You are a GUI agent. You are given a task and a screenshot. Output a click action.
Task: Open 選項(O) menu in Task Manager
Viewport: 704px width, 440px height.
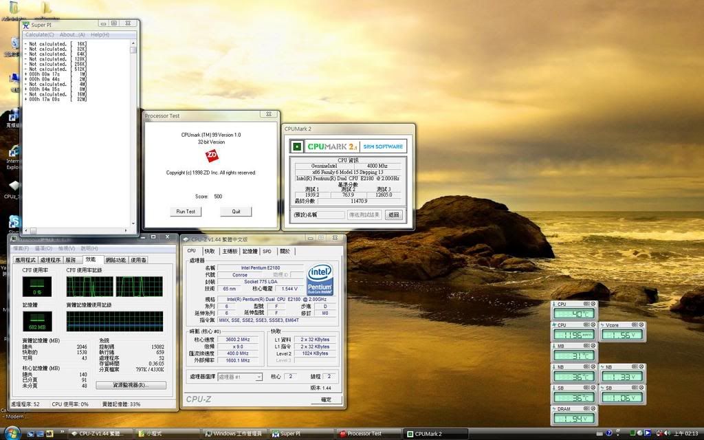pyautogui.click(x=43, y=248)
